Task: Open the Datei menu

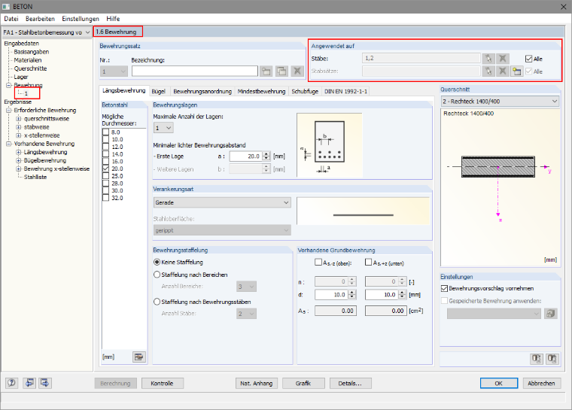Action: (x=11, y=19)
